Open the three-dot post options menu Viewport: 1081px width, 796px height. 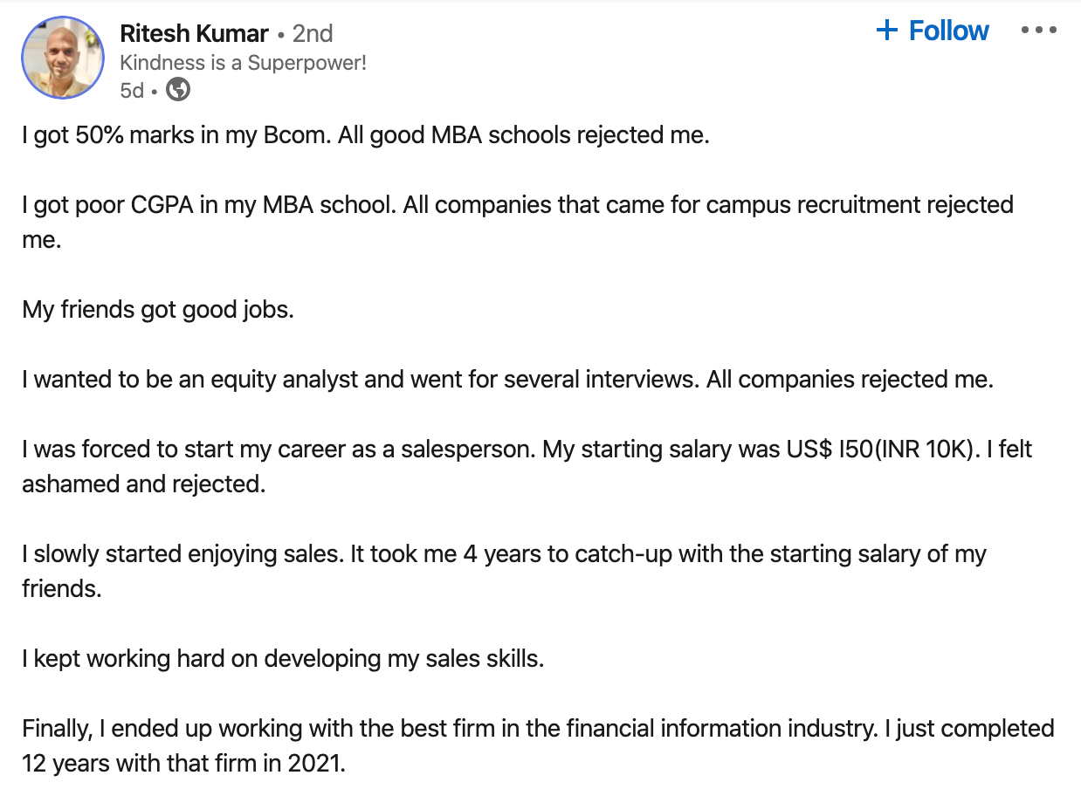(x=1038, y=31)
